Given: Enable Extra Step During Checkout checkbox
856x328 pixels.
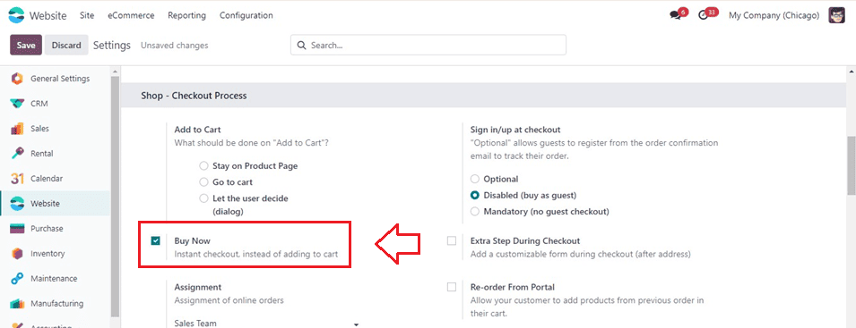Looking at the screenshot, I should 452,241.
